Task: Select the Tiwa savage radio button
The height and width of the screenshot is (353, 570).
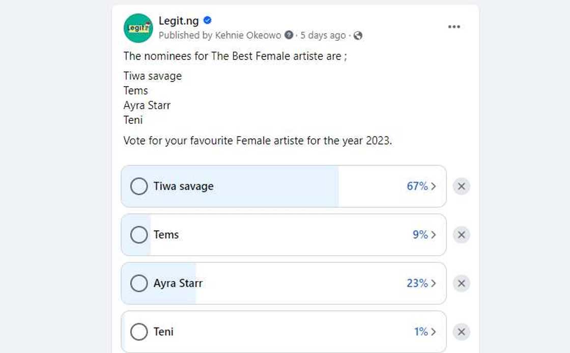Action: (138, 186)
